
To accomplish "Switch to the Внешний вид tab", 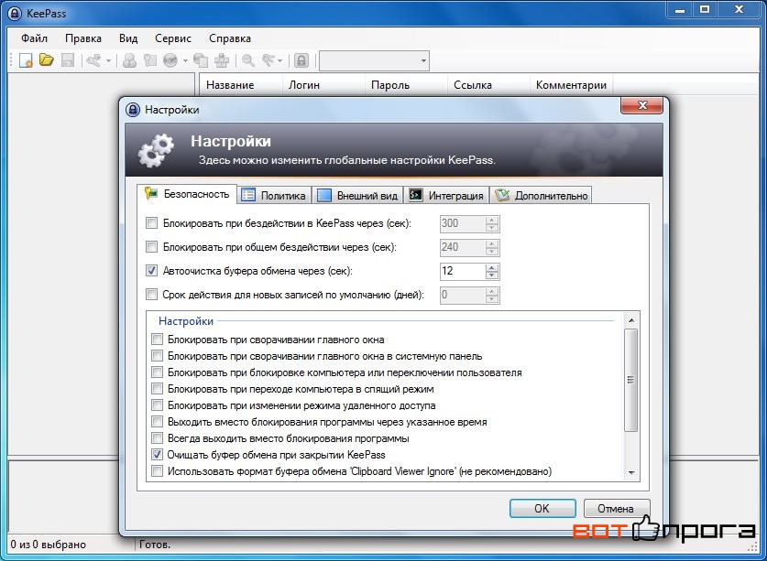I will point(357,196).
